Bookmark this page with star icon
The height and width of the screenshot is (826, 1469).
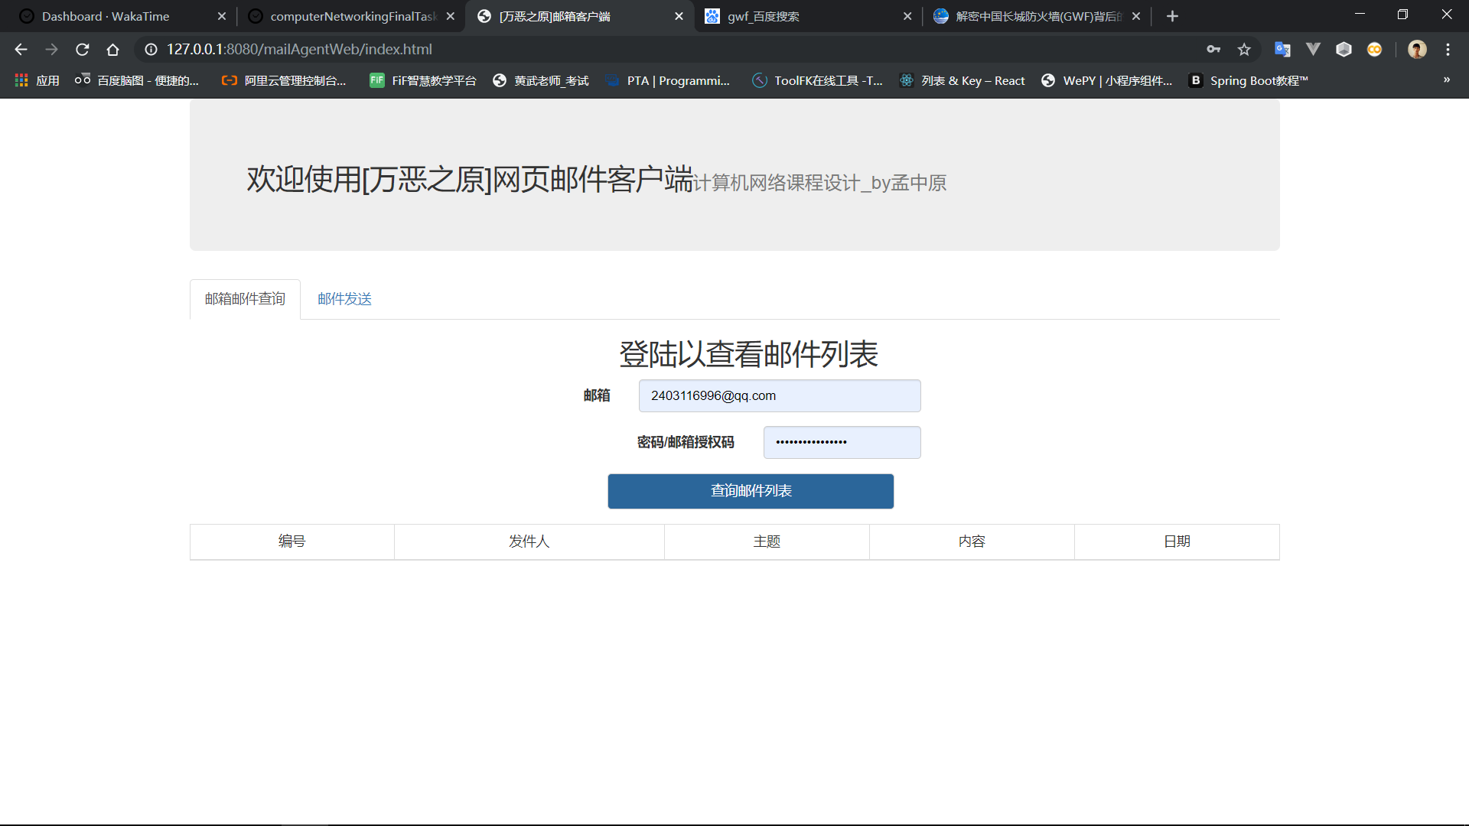[1244, 50]
